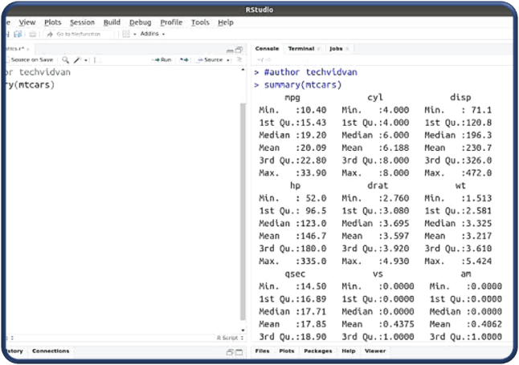The height and width of the screenshot is (365, 519).
Task: Click the vs Mean :0.4375 value
Action: coord(378,324)
